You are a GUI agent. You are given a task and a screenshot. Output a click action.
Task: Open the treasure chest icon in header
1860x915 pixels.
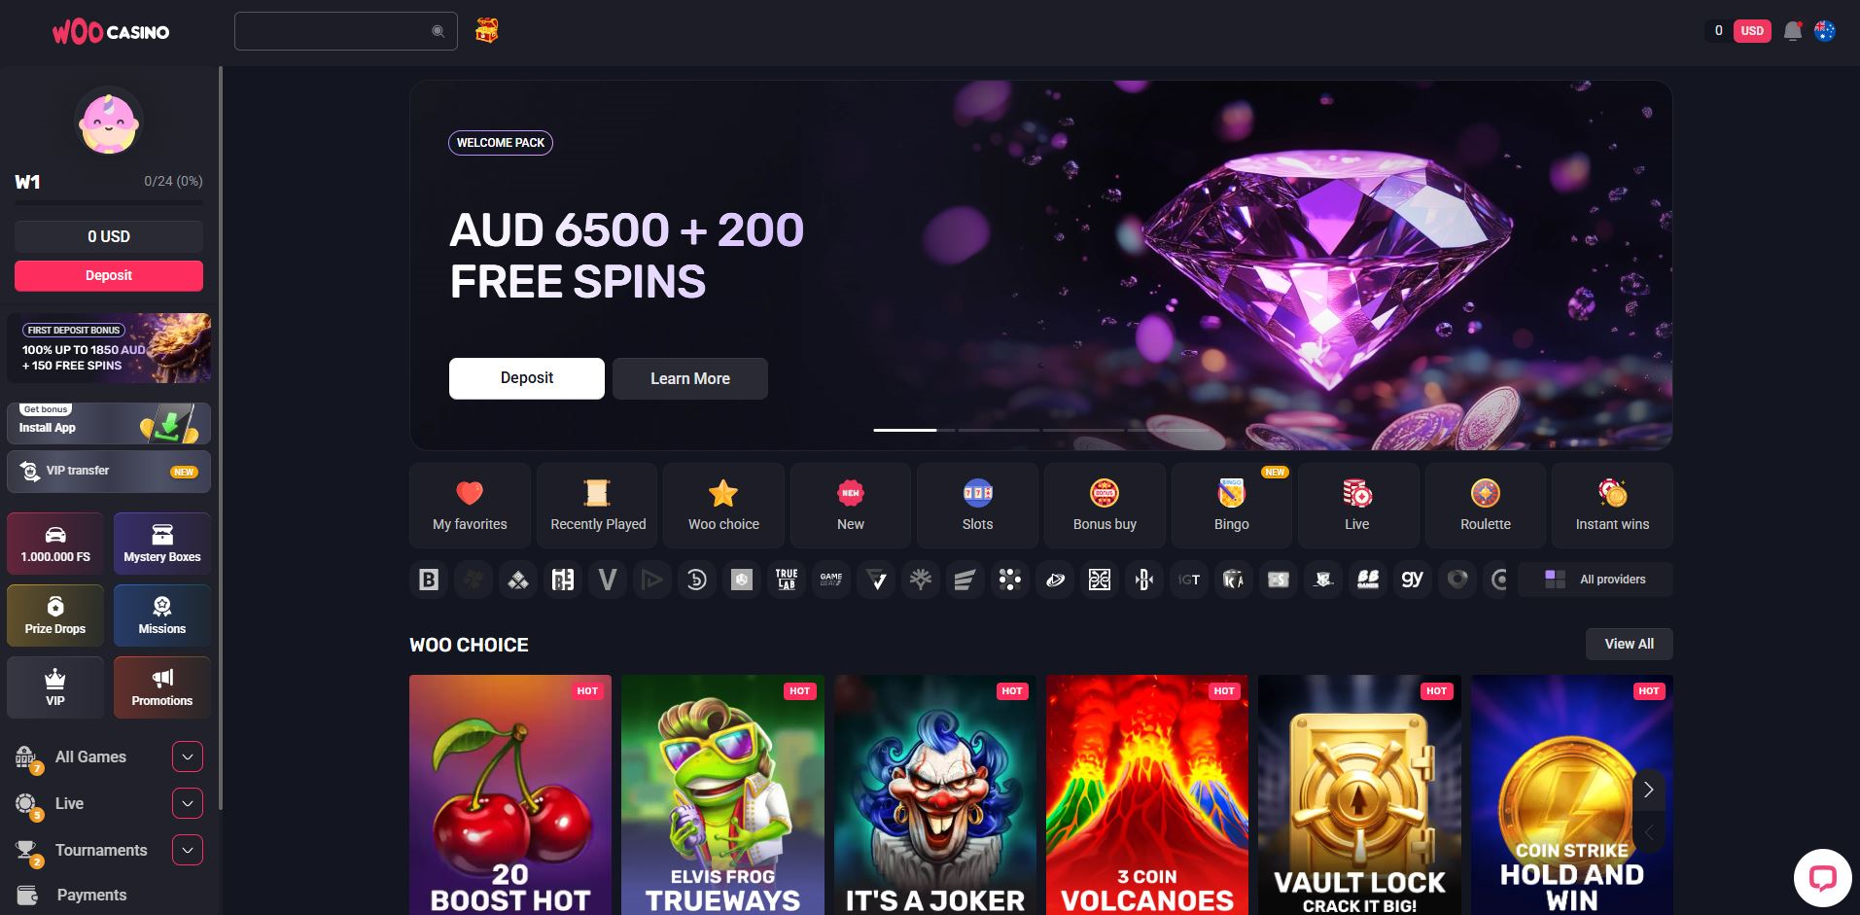[x=486, y=31]
